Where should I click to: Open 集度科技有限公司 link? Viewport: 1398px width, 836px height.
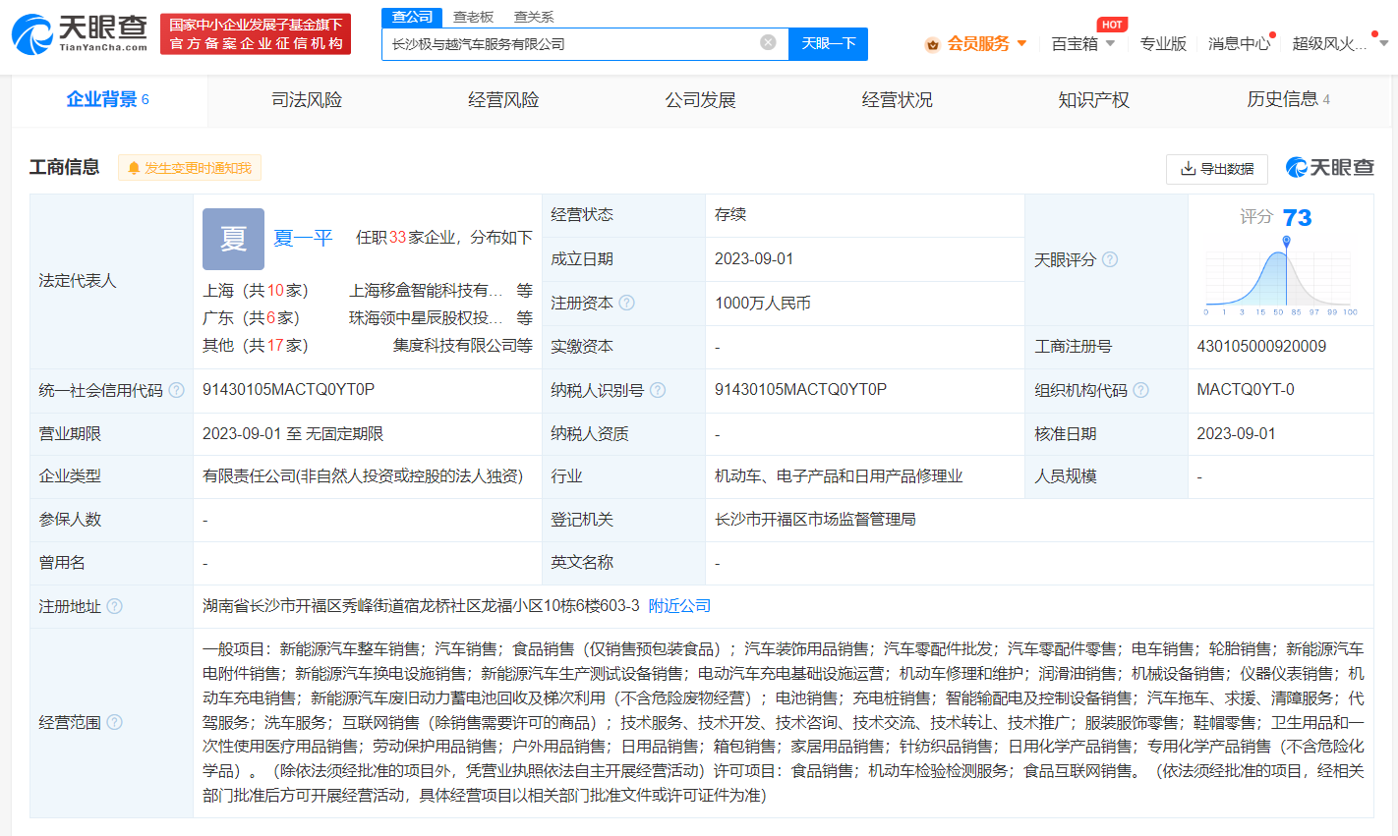[x=454, y=346]
